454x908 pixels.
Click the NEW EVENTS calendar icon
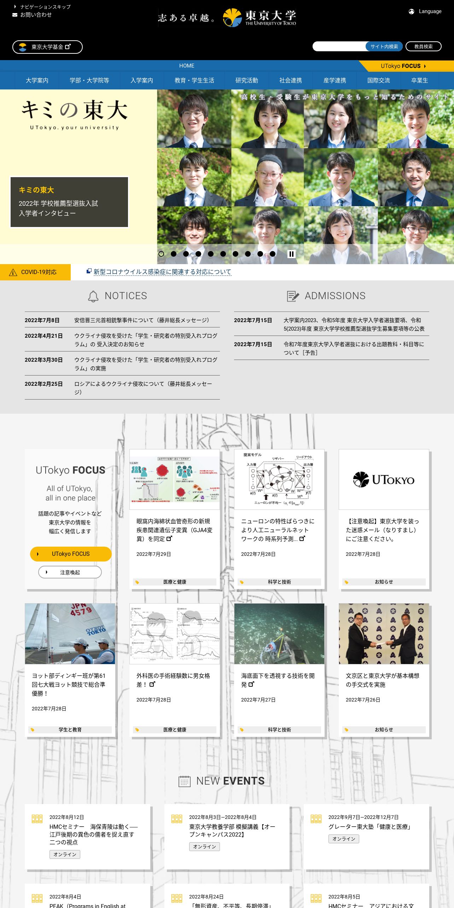pos(185,781)
